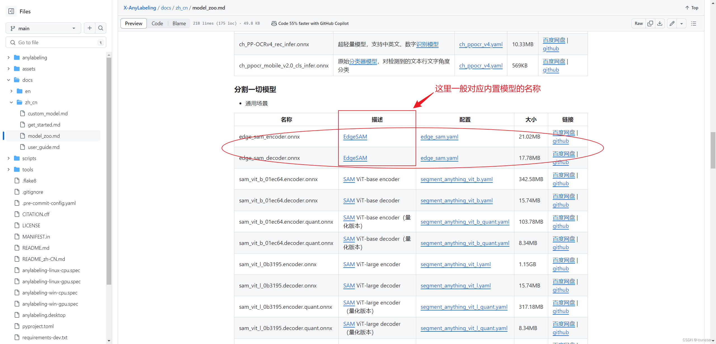Copy raw contents of model_zoo.md
The image size is (716, 344).
(x=650, y=24)
